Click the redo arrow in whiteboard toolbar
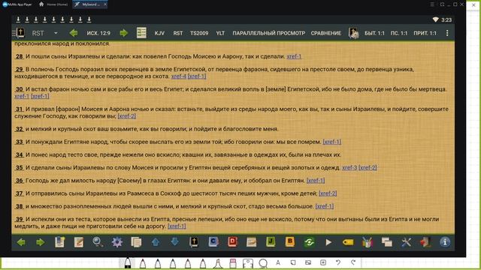Viewport: 481px width, 270px height. (353, 262)
